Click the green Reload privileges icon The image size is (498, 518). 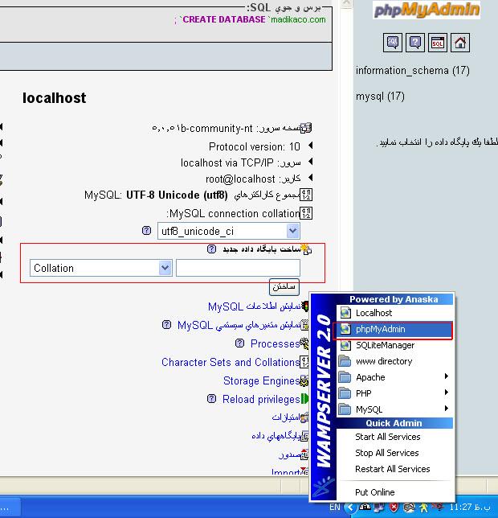305,399
